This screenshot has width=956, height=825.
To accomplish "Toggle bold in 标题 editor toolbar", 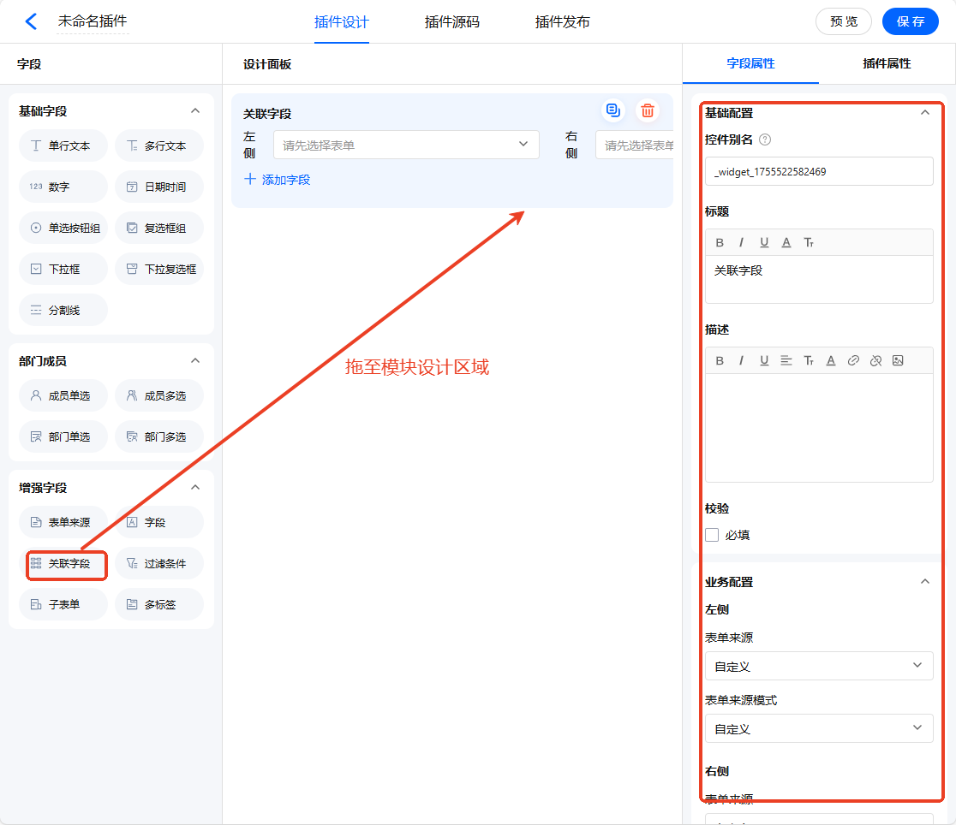I will (x=720, y=242).
